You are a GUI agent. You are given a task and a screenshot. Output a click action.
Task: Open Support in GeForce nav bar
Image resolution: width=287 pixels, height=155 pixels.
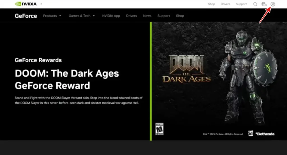click(x=164, y=16)
